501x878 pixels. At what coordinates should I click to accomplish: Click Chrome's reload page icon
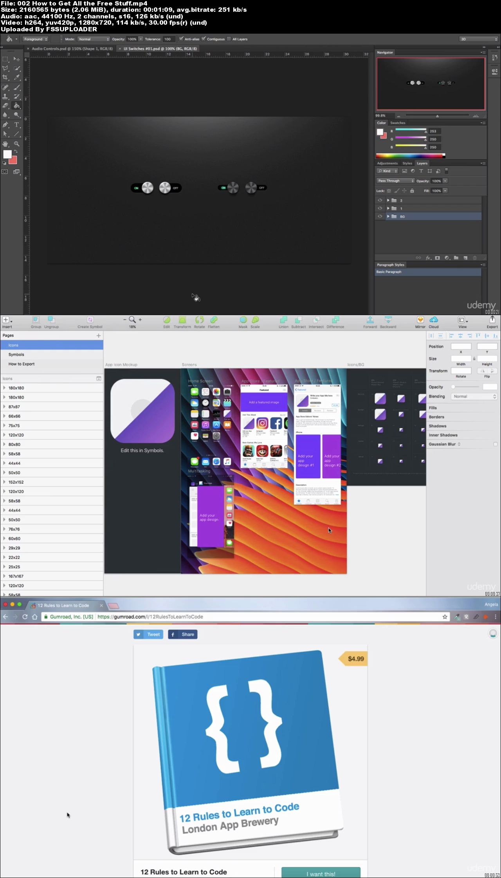pos(25,617)
